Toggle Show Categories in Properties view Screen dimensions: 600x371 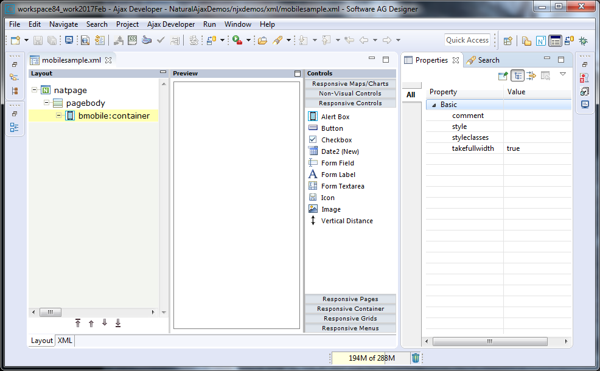(518, 75)
